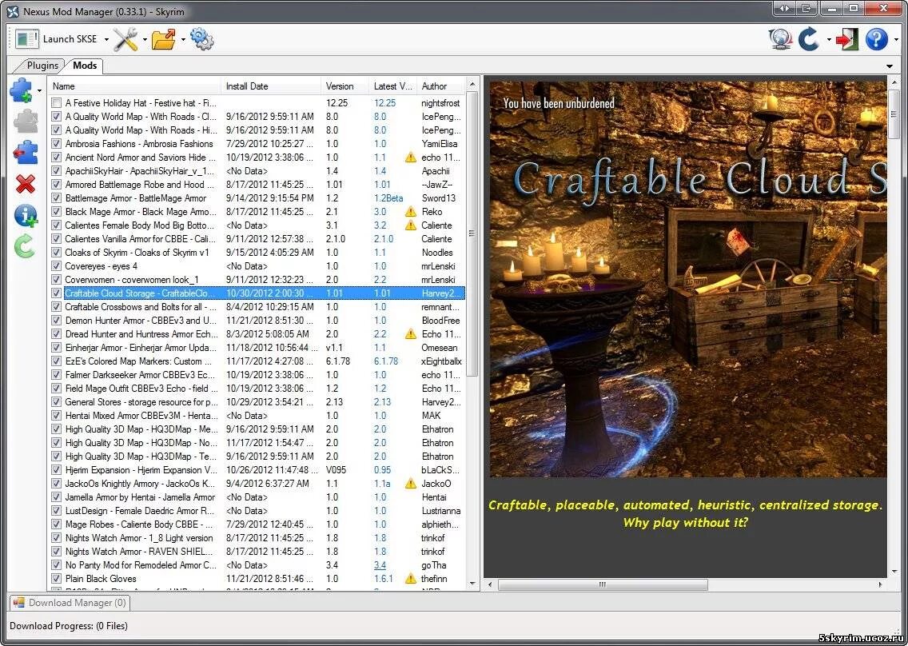Toggle the Plain Black Gloves checkbox

56,579
